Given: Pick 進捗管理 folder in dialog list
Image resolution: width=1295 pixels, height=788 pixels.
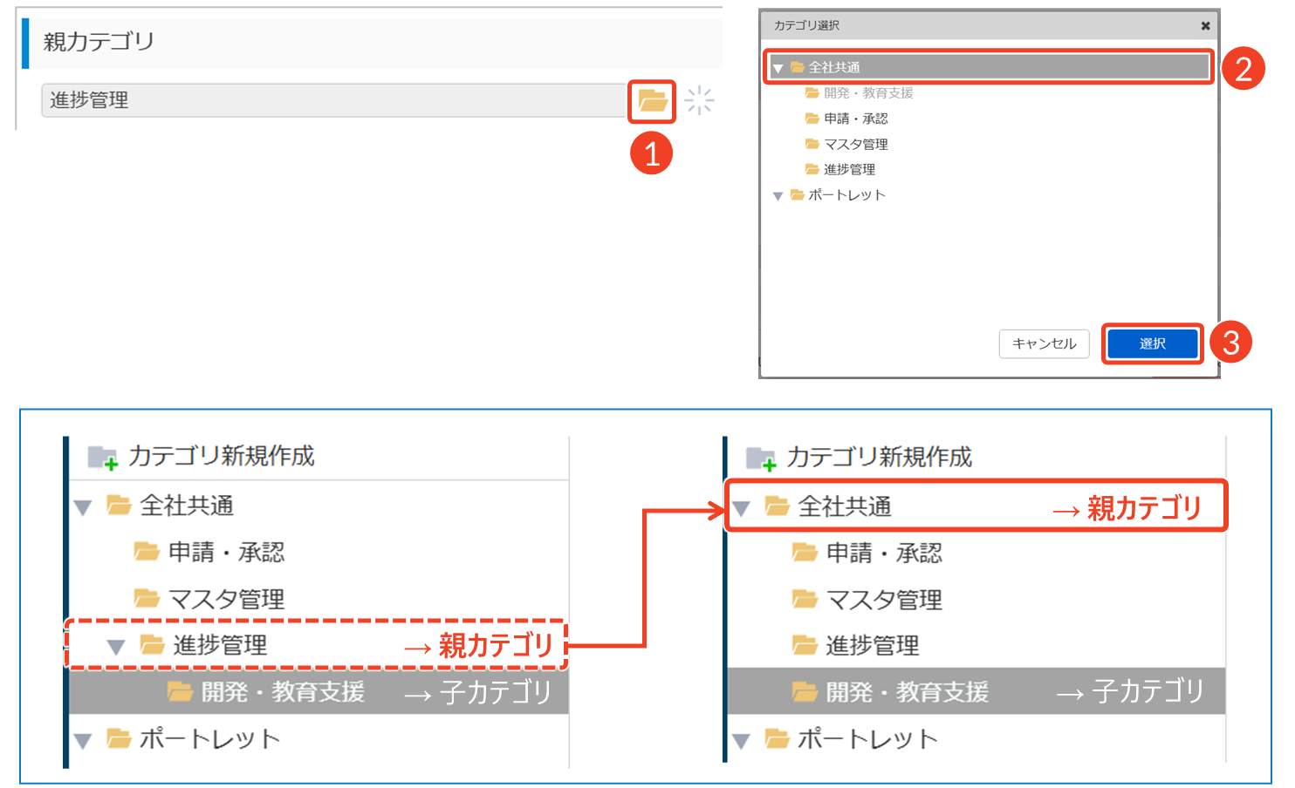Looking at the screenshot, I should [x=848, y=169].
